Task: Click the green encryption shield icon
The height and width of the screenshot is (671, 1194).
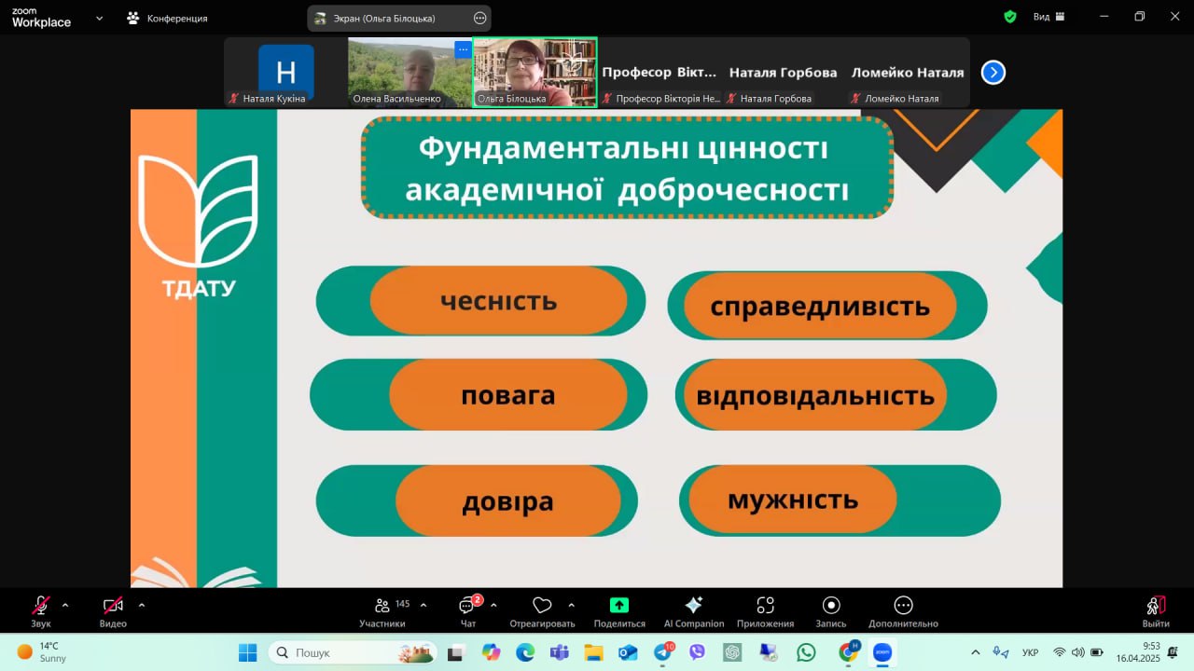Action: pyautogui.click(x=1009, y=17)
